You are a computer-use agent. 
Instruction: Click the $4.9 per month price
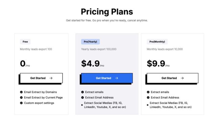92,64
